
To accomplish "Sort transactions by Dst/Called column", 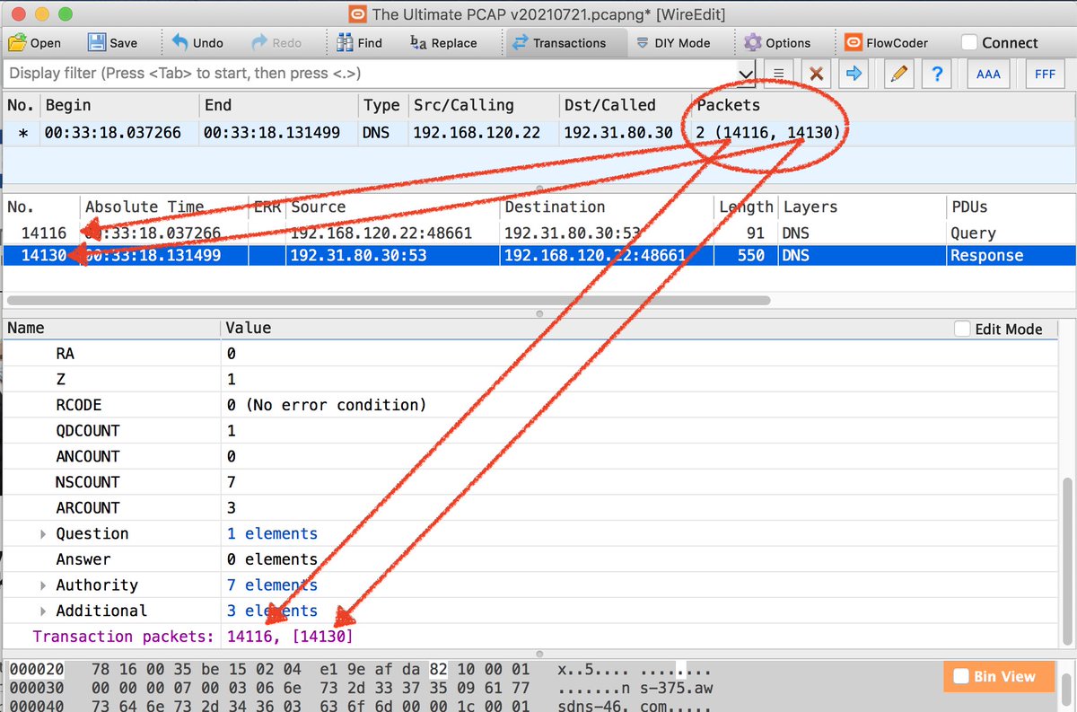I will coord(624,105).
